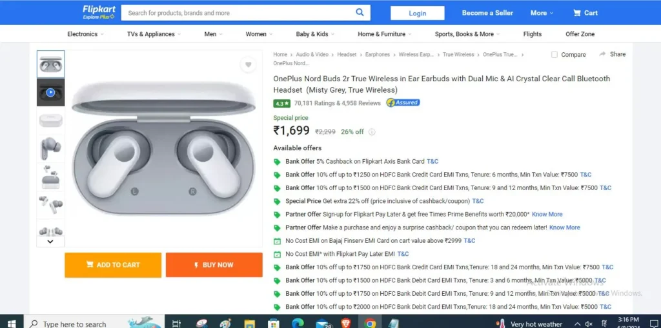Click the wishlist heart icon
The width and height of the screenshot is (661, 328).
tap(247, 64)
